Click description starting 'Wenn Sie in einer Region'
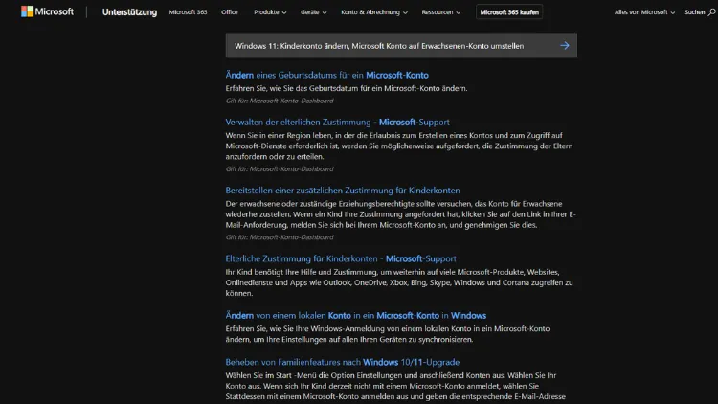This screenshot has height=404, width=718. [399, 146]
